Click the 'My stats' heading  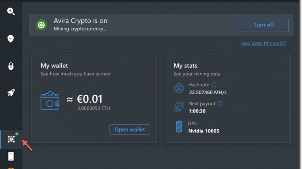[x=185, y=66]
